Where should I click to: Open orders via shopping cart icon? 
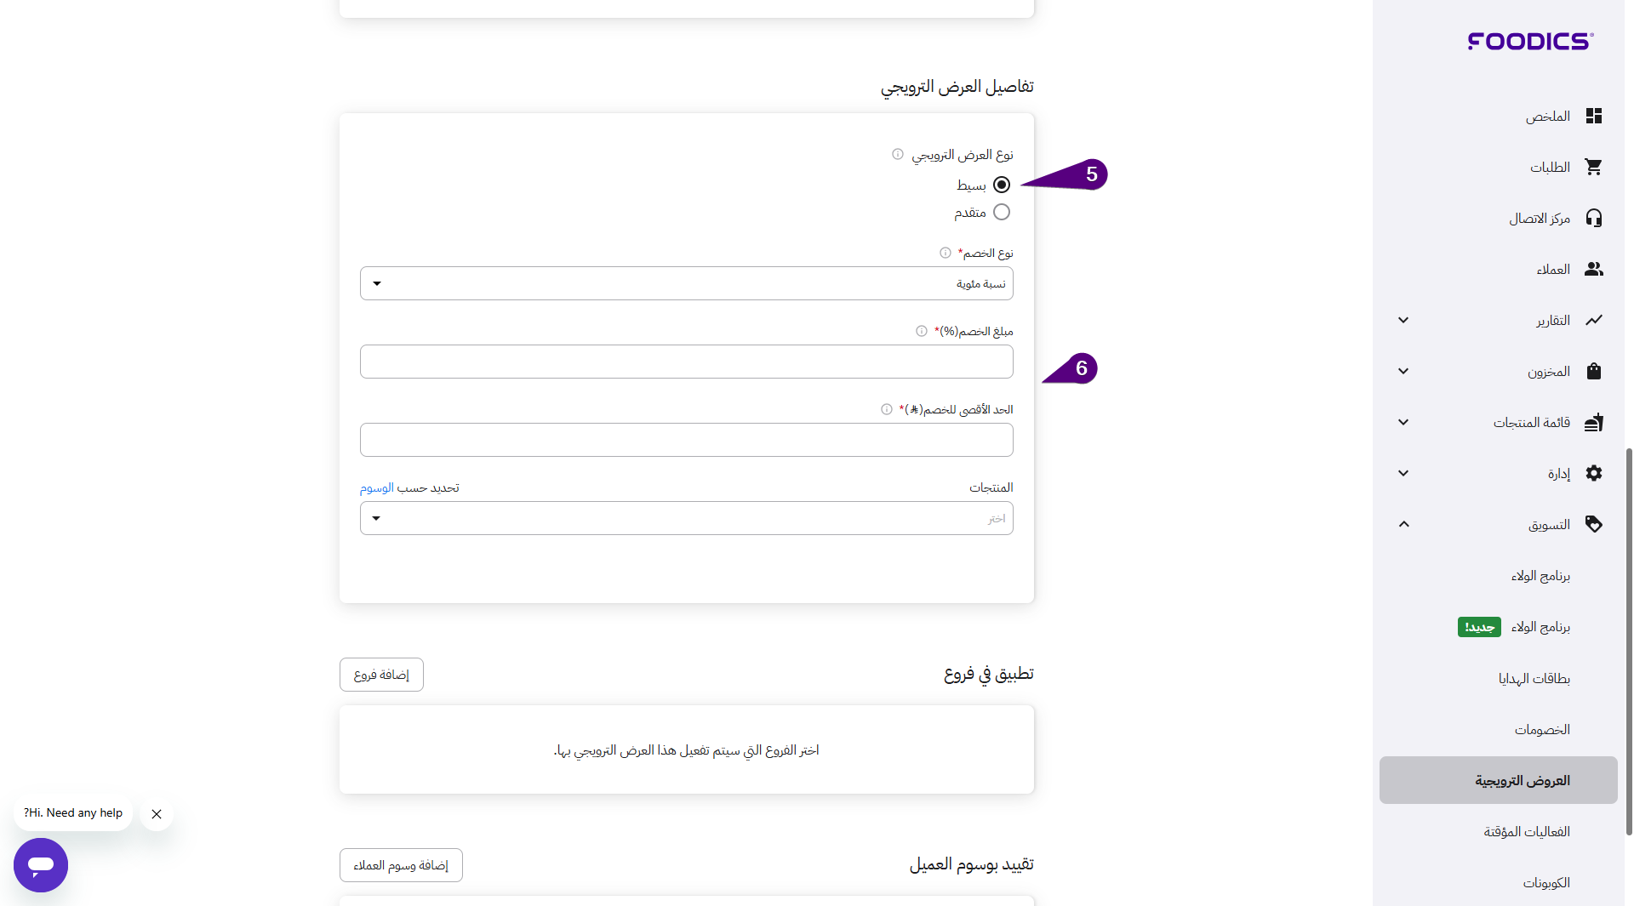click(x=1593, y=168)
